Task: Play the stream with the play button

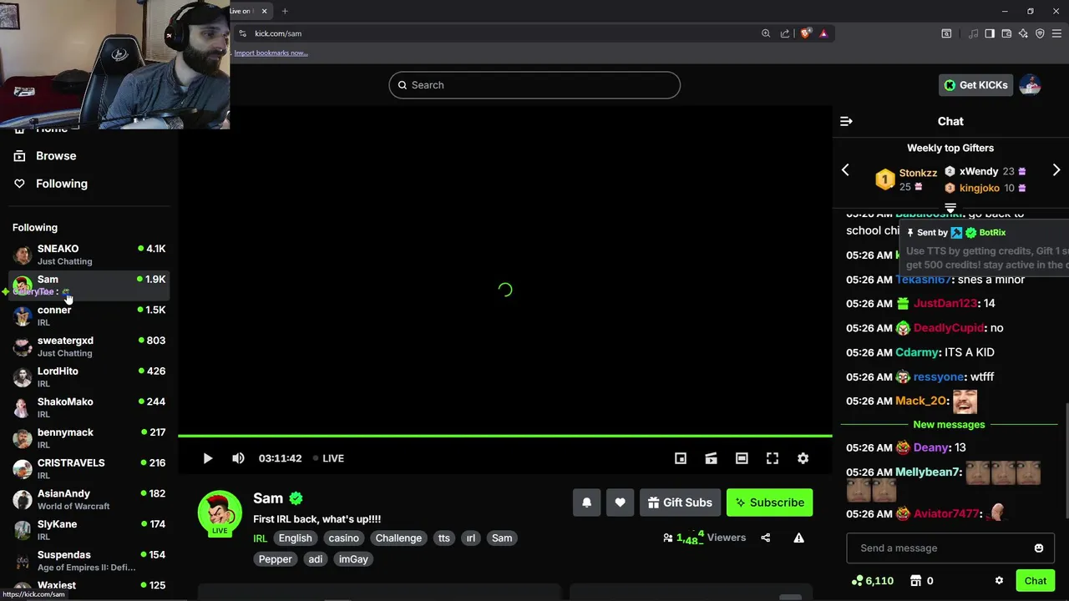Action: coord(208,458)
